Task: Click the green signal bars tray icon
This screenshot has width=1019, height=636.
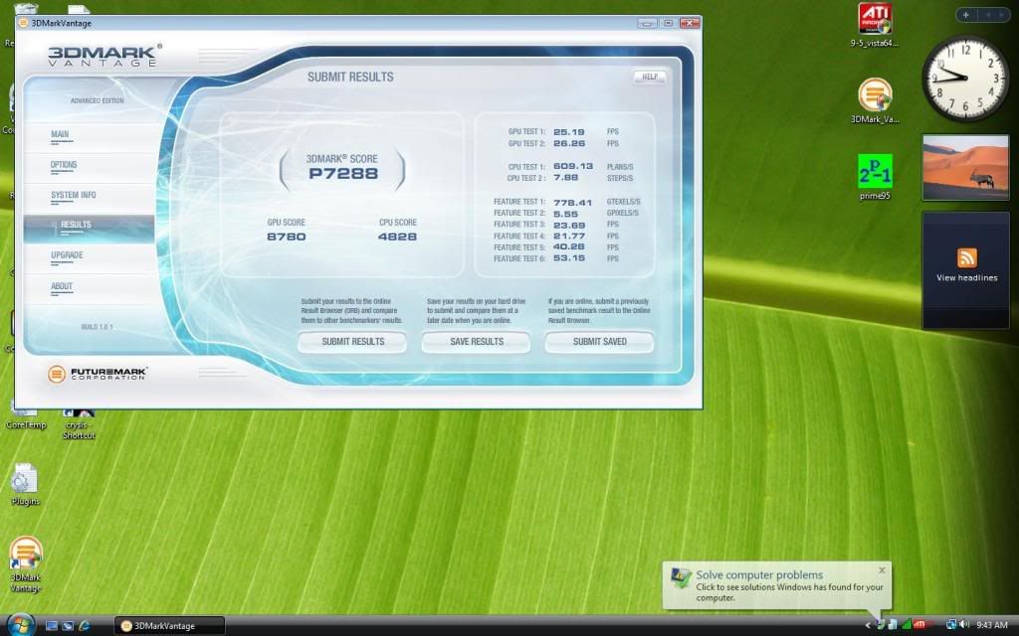Action: coord(907,624)
